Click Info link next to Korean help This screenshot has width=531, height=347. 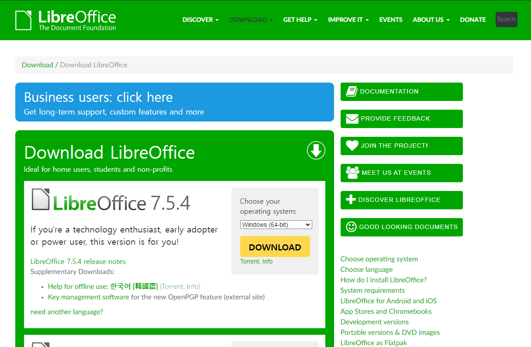[193, 286]
